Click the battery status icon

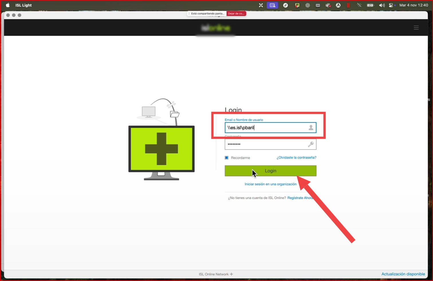pos(370,5)
